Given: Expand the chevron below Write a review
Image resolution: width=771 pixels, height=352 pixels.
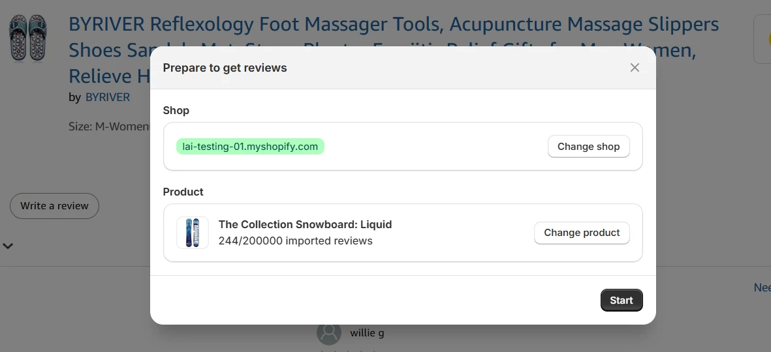Looking at the screenshot, I should [x=8, y=246].
